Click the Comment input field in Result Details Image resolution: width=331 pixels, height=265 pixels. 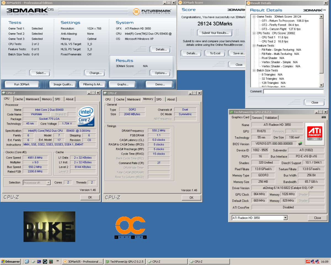coord(293,91)
